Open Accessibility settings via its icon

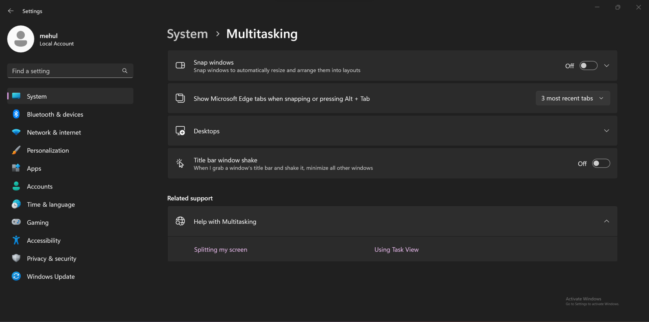coord(16,240)
